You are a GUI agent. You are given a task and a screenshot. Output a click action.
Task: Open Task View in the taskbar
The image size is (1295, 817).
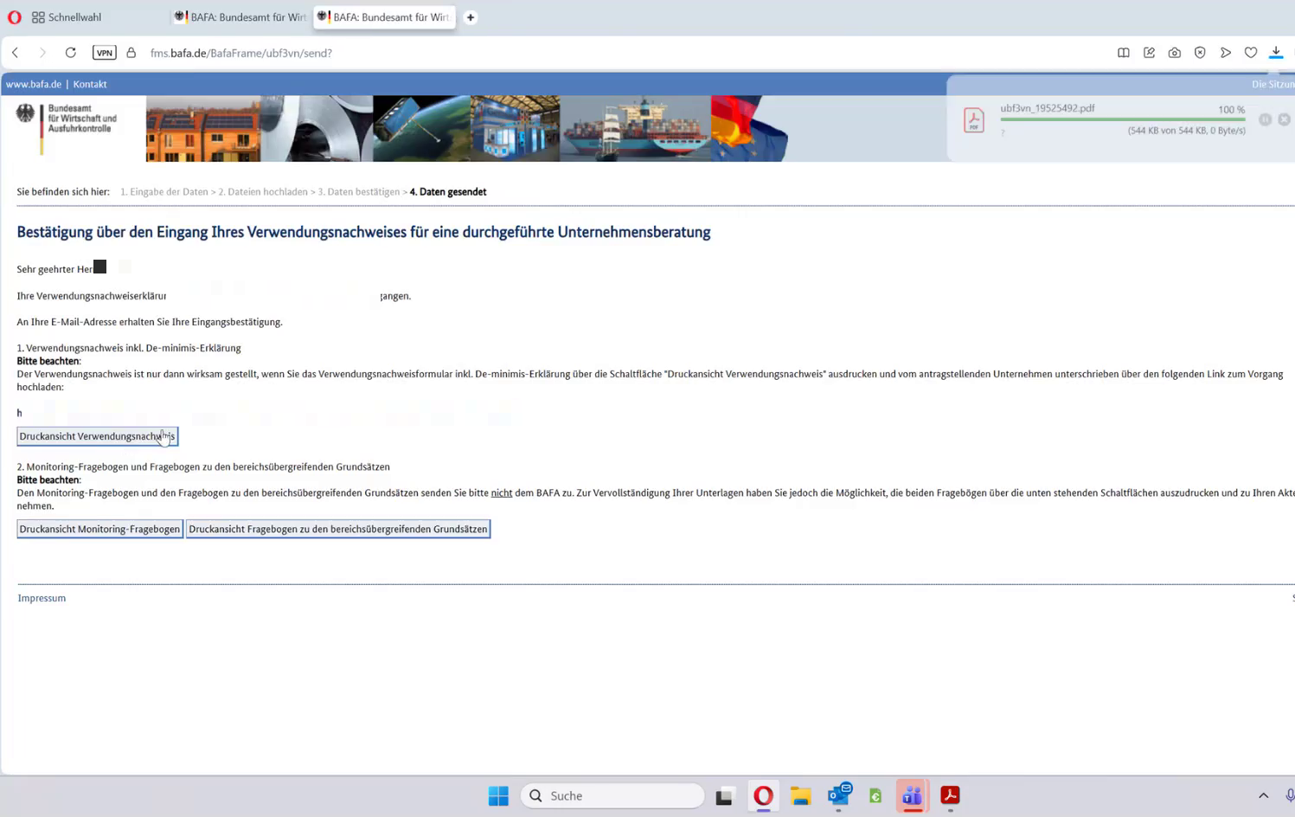[724, 796]
